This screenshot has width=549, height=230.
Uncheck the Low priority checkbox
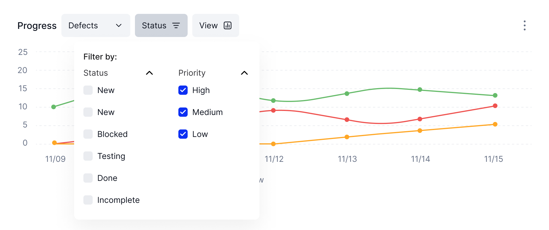183,134
